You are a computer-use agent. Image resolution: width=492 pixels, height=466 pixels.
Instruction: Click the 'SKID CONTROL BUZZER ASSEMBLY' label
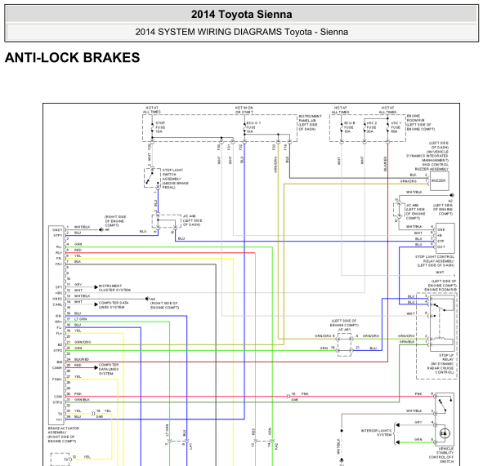(x=432, y=166)
